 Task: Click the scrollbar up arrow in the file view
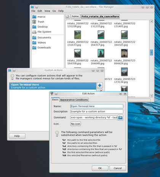151,21
